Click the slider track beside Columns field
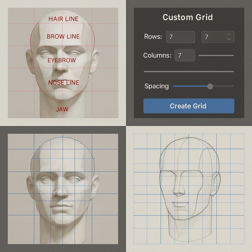The height and width of the screenshot is (252, 252). [x=216, y=55]
